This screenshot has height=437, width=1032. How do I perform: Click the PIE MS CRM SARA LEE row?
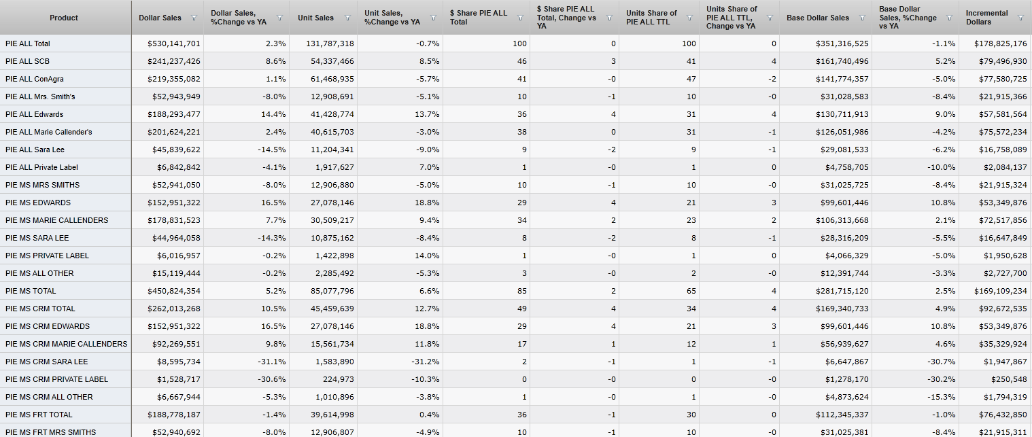(46, 362)
